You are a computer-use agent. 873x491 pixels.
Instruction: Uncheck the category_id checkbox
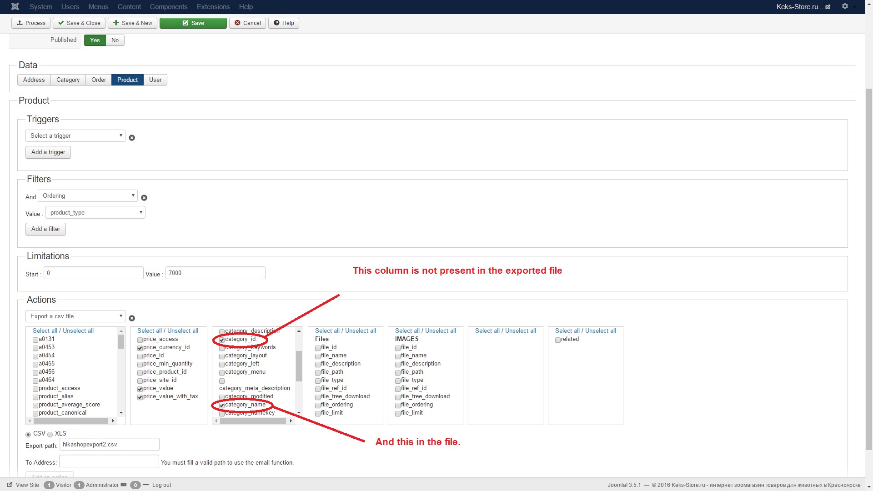click(222, 340)
